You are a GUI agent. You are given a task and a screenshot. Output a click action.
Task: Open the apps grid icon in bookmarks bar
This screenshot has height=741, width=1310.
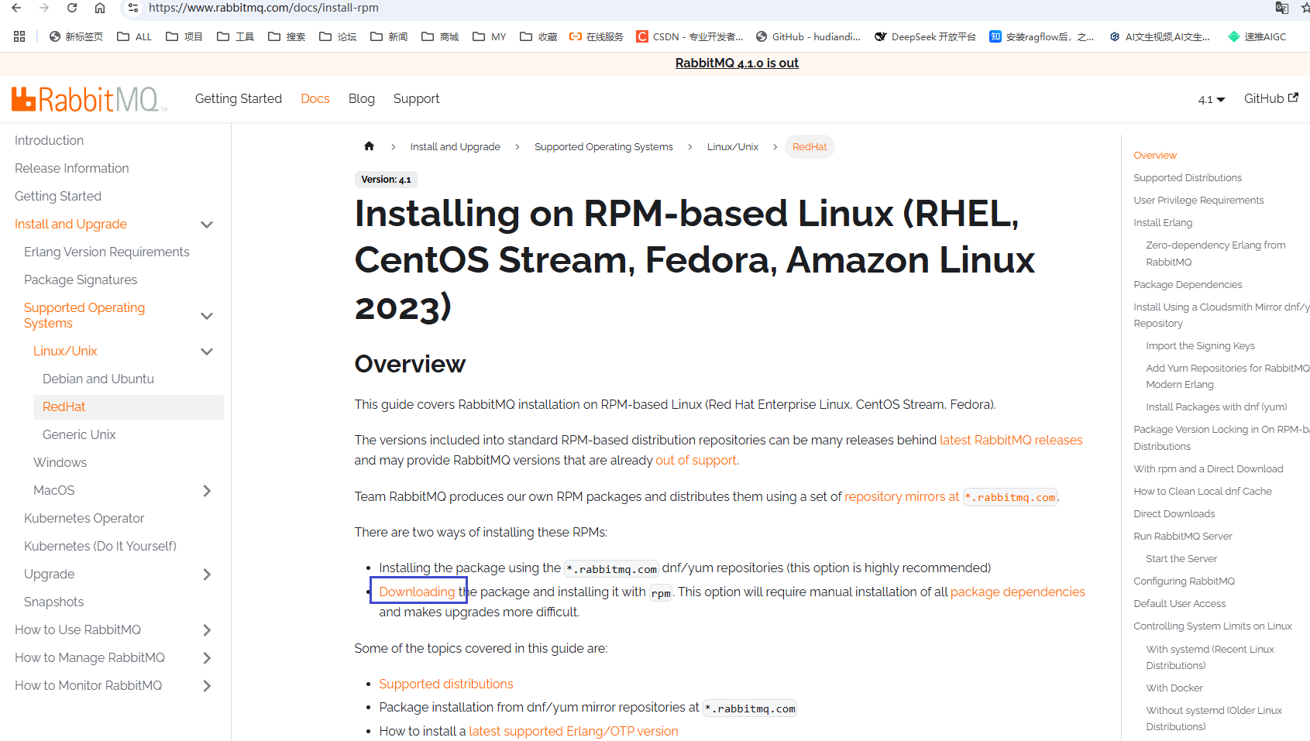[19, 36]
